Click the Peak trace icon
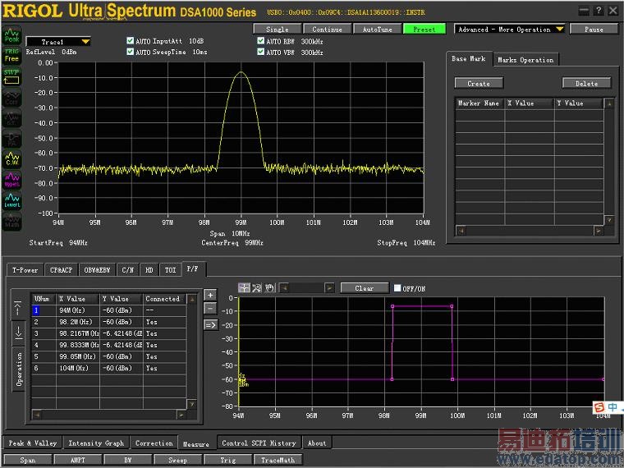Screen dimensions: 624x468 11,37
